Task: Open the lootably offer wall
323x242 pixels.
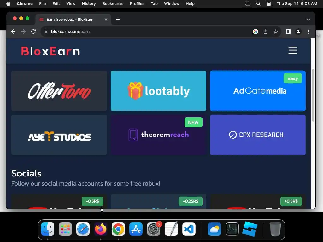Action: [158, 91]
